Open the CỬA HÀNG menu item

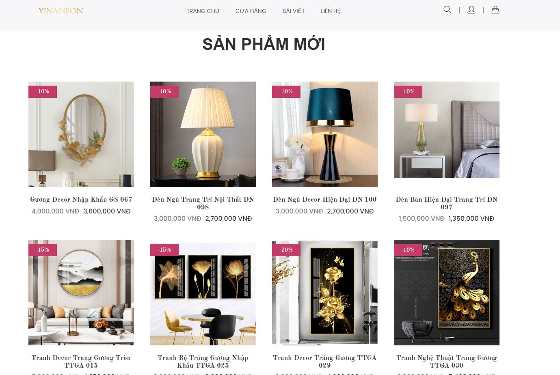point(251,11)
